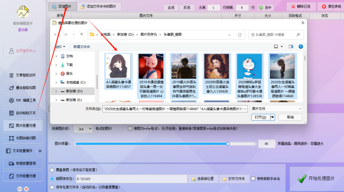This screenshot has height=192, width=344.
Task: Open the jpg format dropdown
Action: pyautogui.click(x=83, y=129)
